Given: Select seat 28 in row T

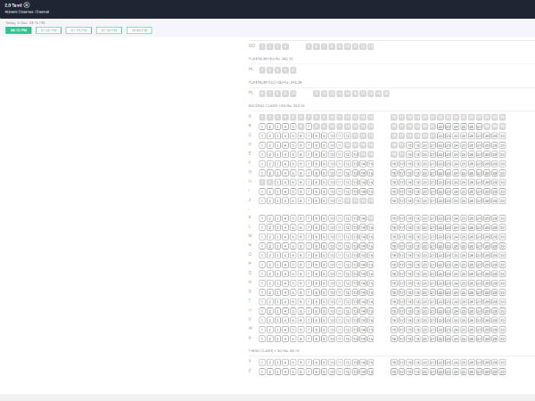Looking at the screenshot, I should [487, 302].
